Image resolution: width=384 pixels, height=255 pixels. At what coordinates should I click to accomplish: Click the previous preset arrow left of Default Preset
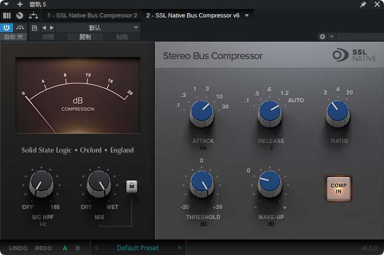(97, 248)
